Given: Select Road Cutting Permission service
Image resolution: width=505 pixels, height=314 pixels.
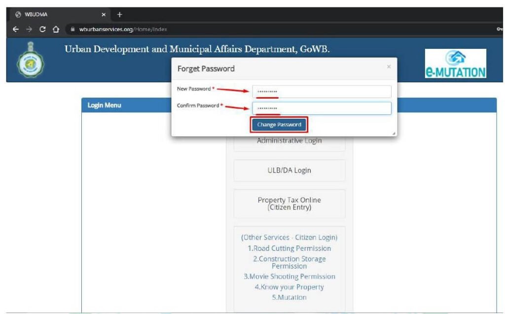Looking at the screenshot, I should click(289, 248).
